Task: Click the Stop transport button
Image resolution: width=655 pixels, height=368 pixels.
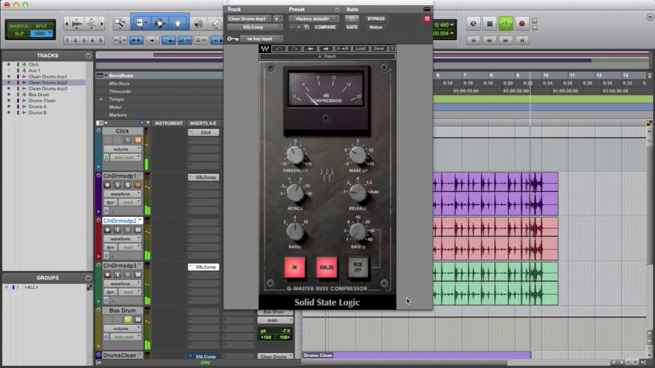Action: pos(490,24)
